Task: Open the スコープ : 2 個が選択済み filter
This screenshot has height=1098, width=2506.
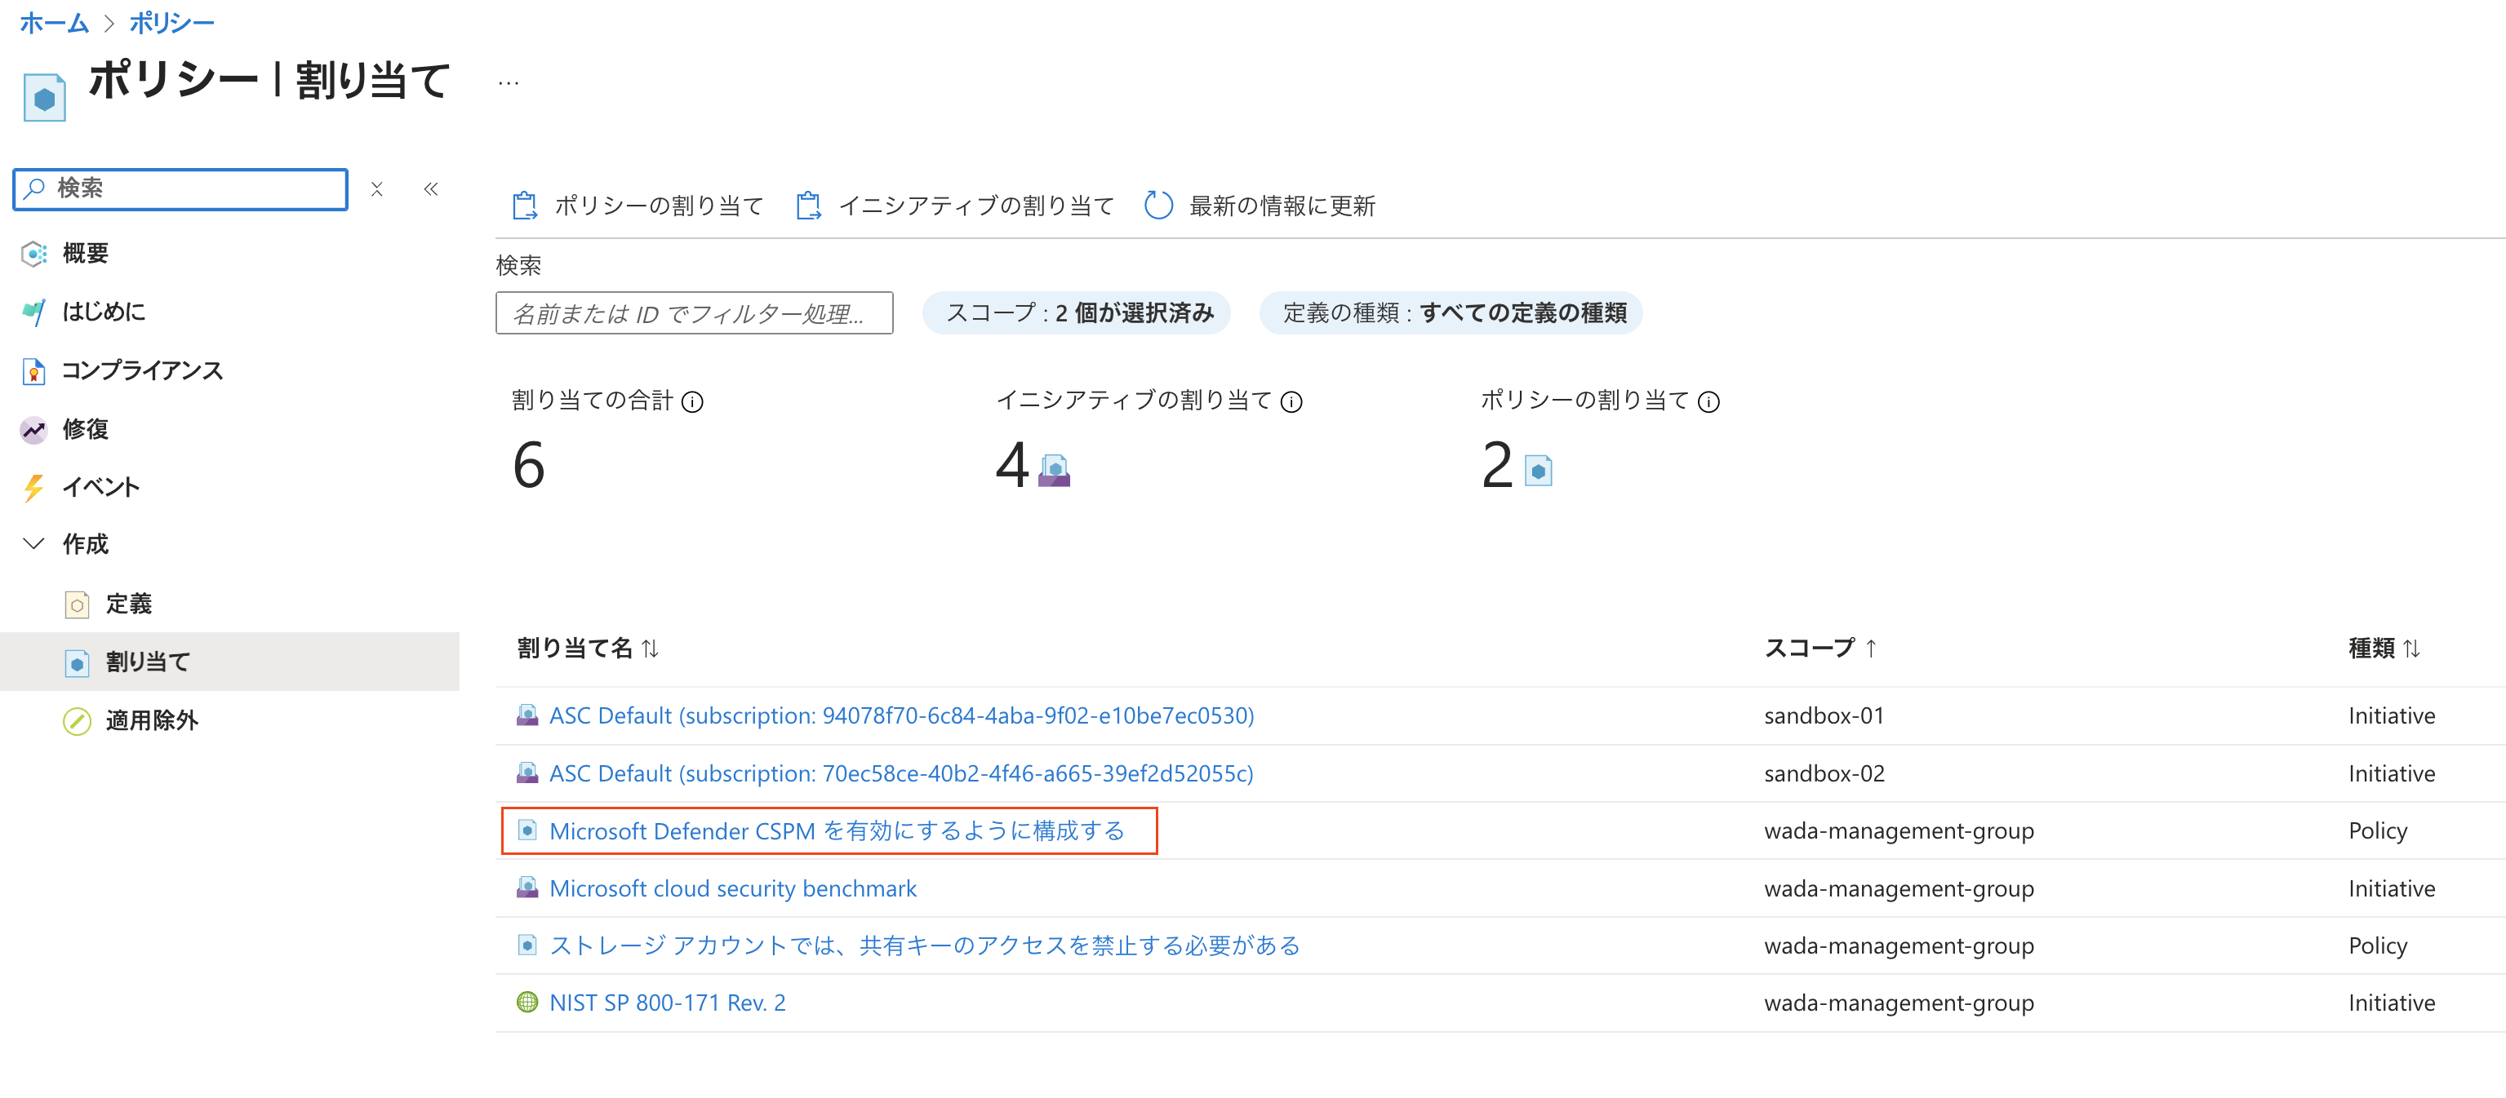Action: (x=1077, y=312)
